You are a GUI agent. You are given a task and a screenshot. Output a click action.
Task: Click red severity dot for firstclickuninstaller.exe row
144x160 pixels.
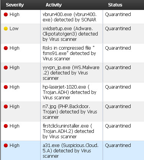click(x=6, y=126)
